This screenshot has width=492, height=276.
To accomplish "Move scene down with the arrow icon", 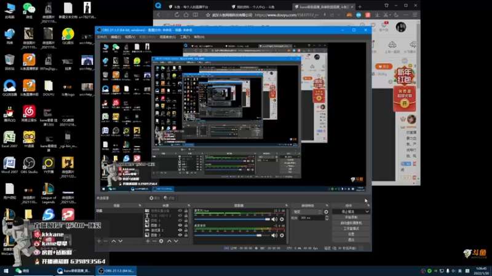I will coord(121,241).
